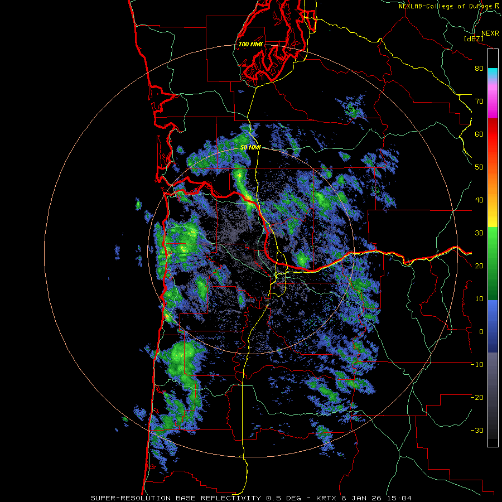Click the cyan band atop the color scale
Screen dimensions: 502x502
[x=493, y=73]
